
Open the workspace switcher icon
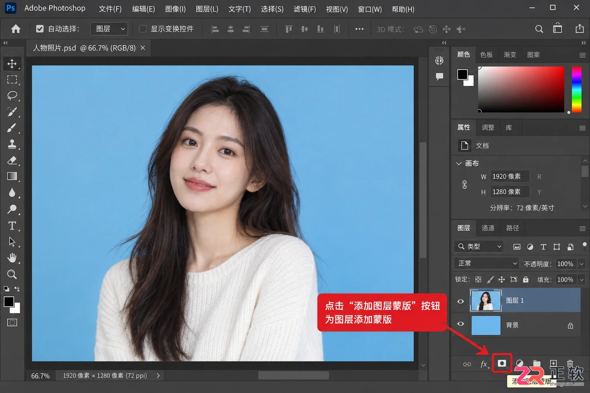tap(558, 29)
